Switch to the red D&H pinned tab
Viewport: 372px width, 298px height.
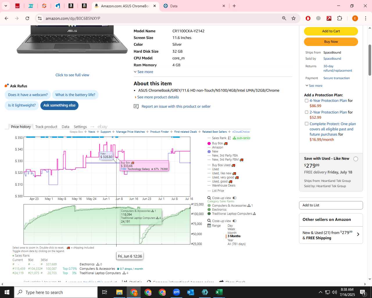[x=17, y=6]
